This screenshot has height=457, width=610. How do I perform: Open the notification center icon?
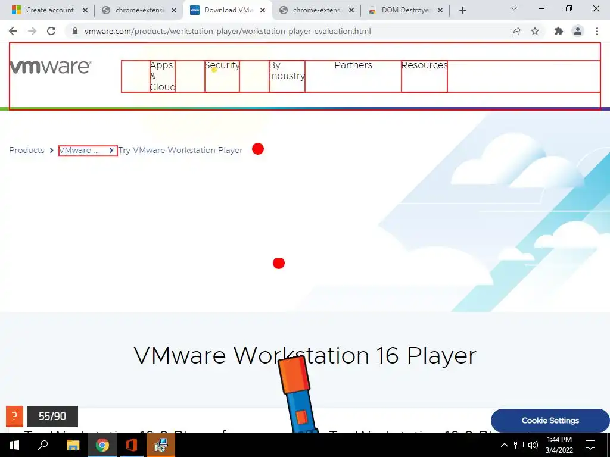click(590, 445)
